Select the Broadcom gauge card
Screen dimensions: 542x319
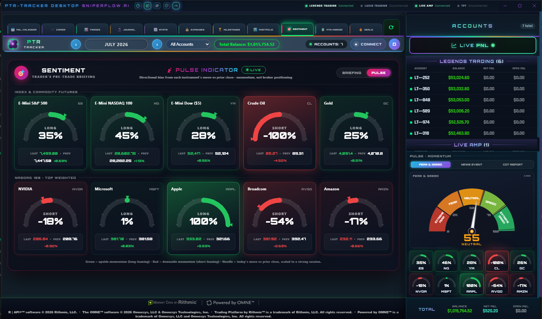tap(280, 219)
